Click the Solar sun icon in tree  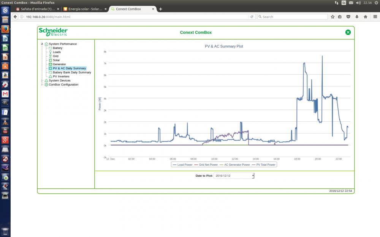pos(51,60)
